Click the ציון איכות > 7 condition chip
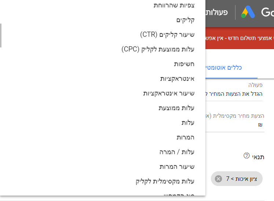This screenshot has width=274, height=201. tap(237, 179)
